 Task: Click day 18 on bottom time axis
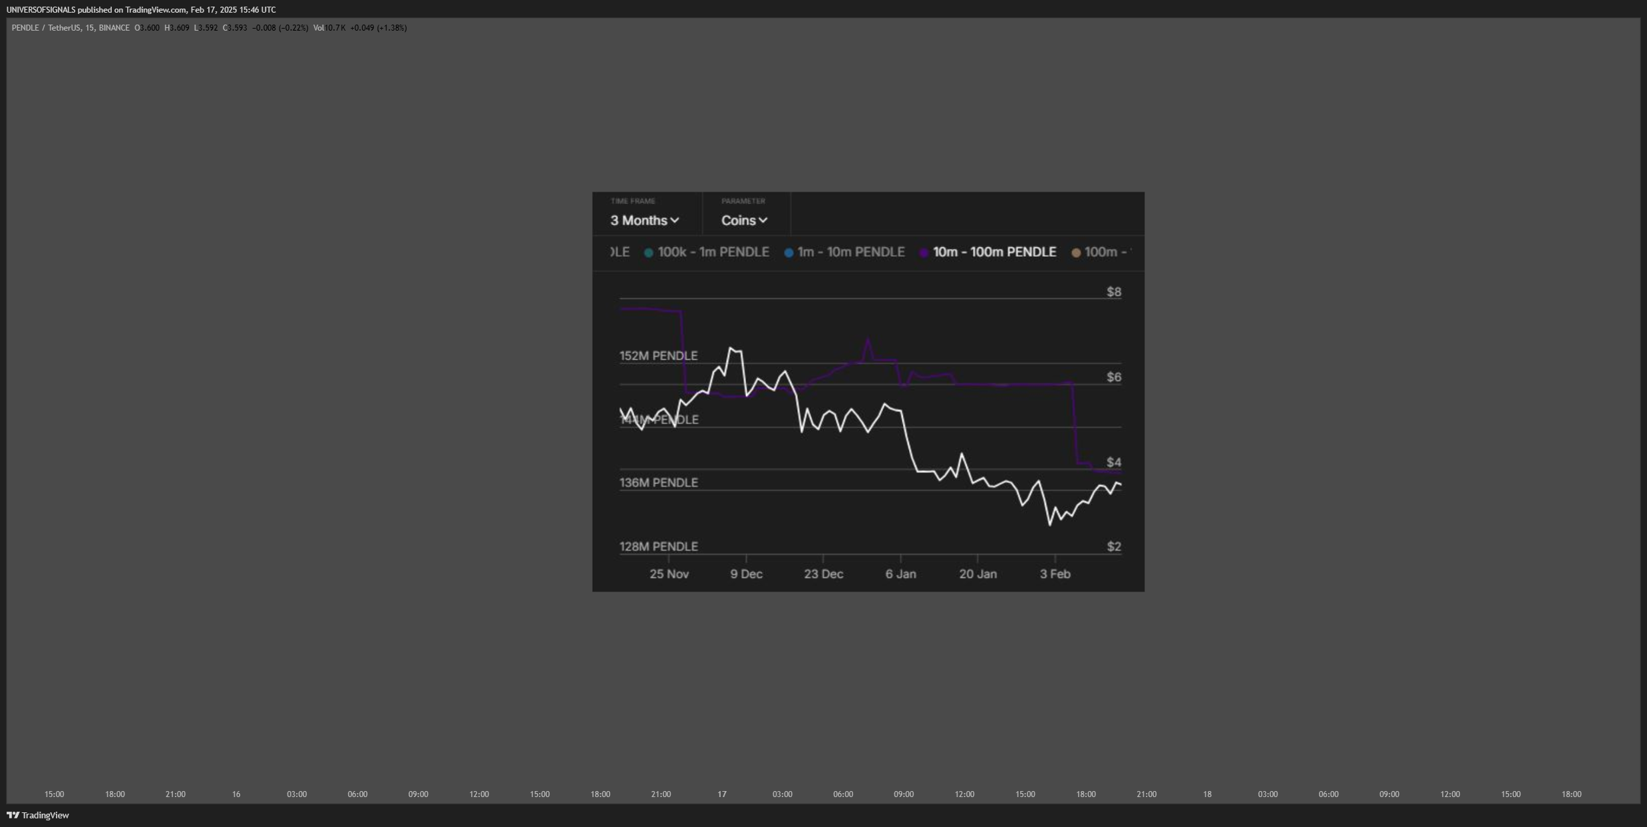point(1207,794)
